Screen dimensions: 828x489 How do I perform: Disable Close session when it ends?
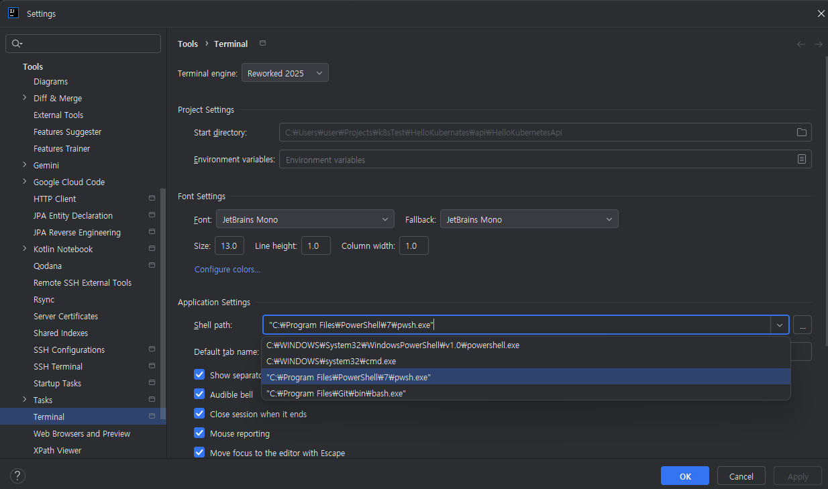click(x=199, y=413)
